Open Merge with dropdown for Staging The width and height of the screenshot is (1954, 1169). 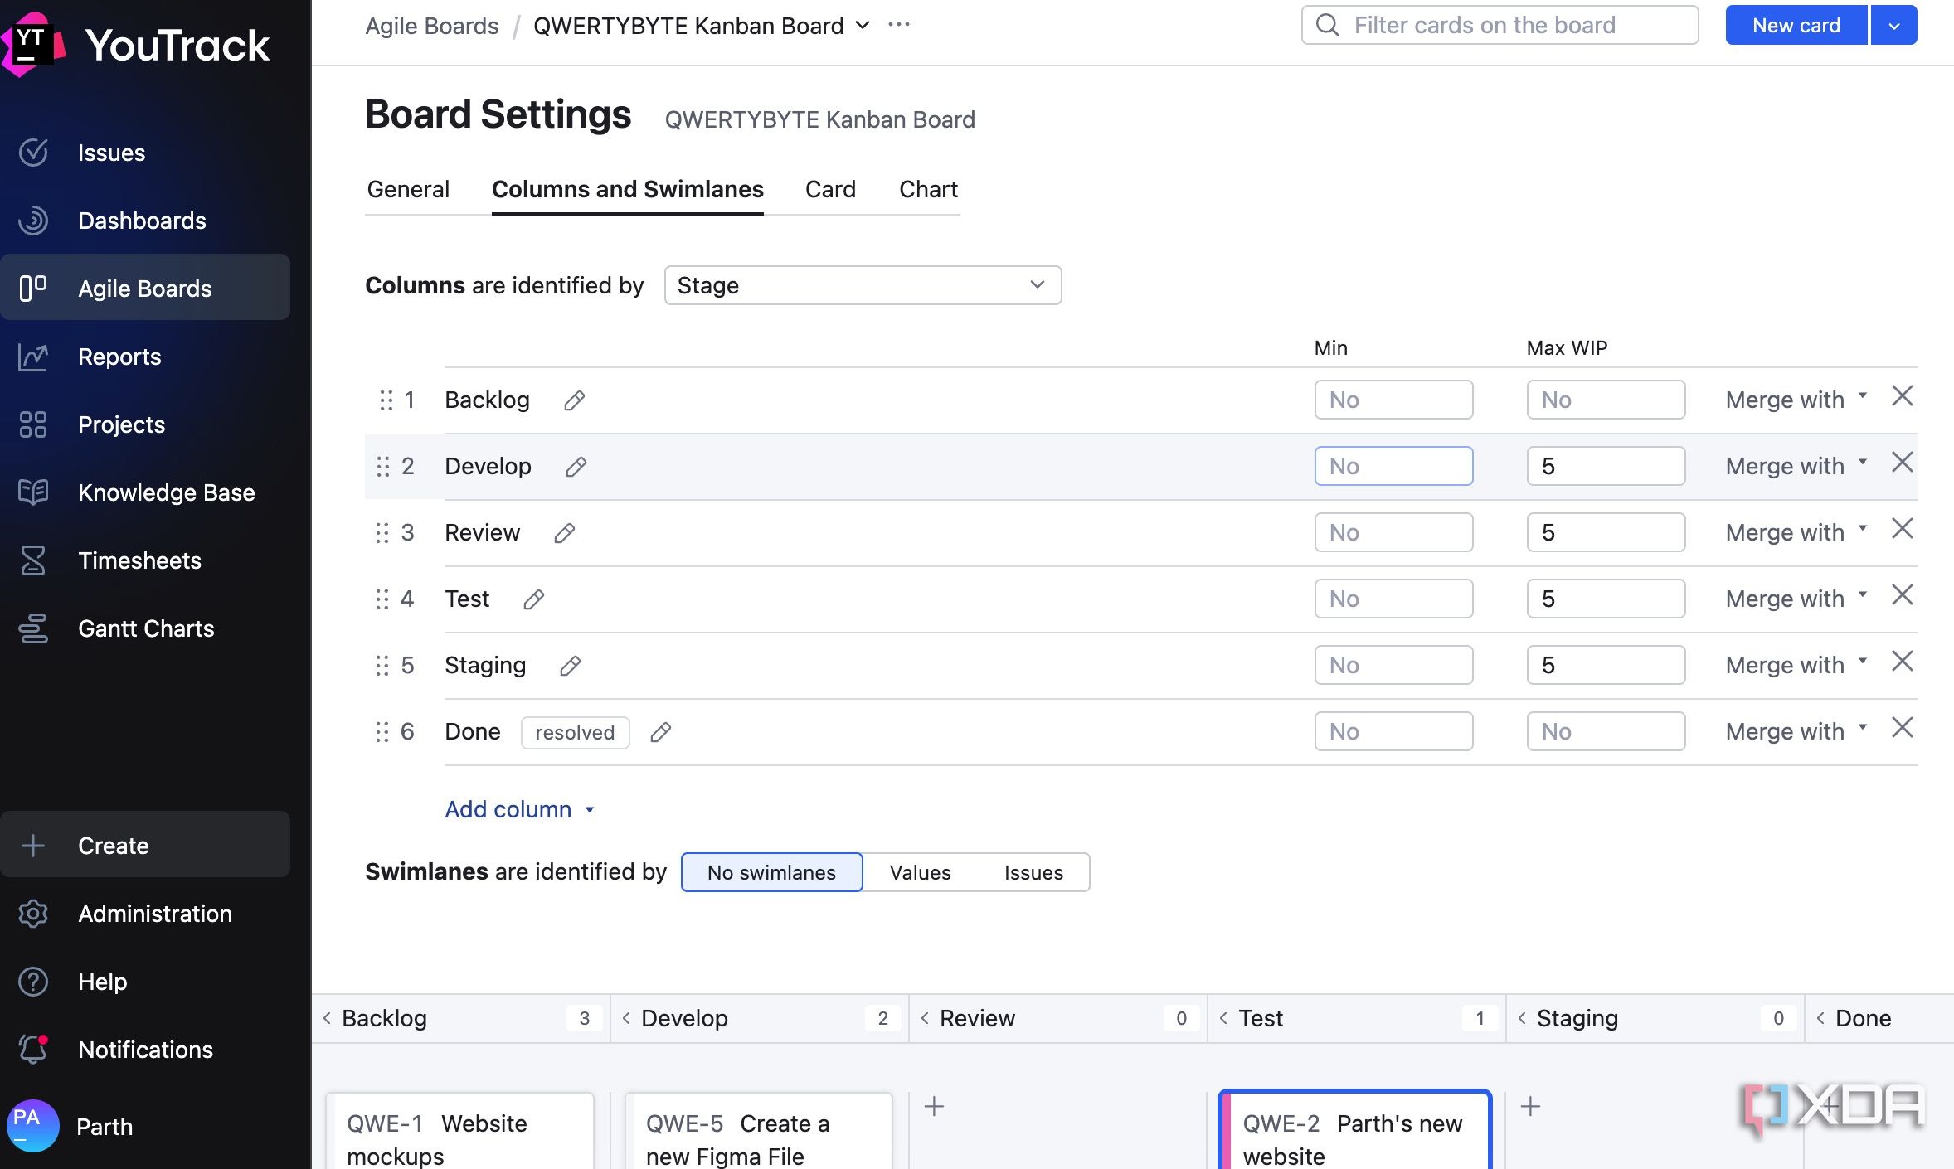coord(1796,665)
